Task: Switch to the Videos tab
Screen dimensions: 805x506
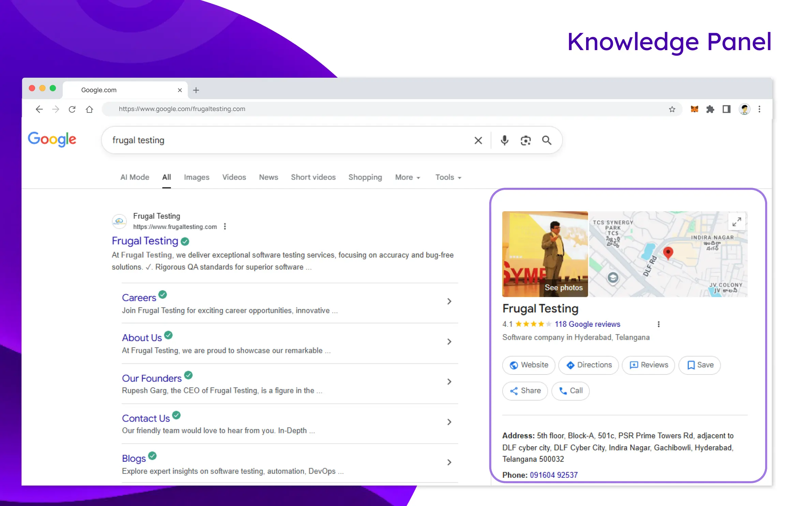Action: (234, 177)
